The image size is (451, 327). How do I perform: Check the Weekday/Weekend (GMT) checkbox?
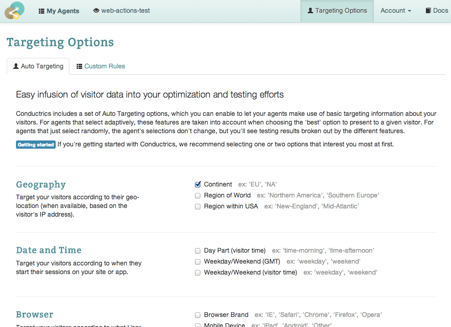198,262
